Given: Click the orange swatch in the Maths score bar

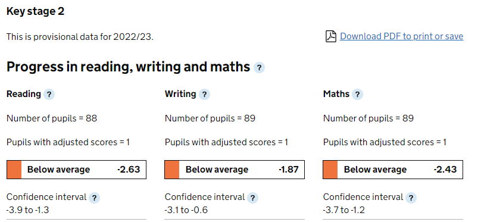Looking at the screenshot, I should tap(330, 170).
